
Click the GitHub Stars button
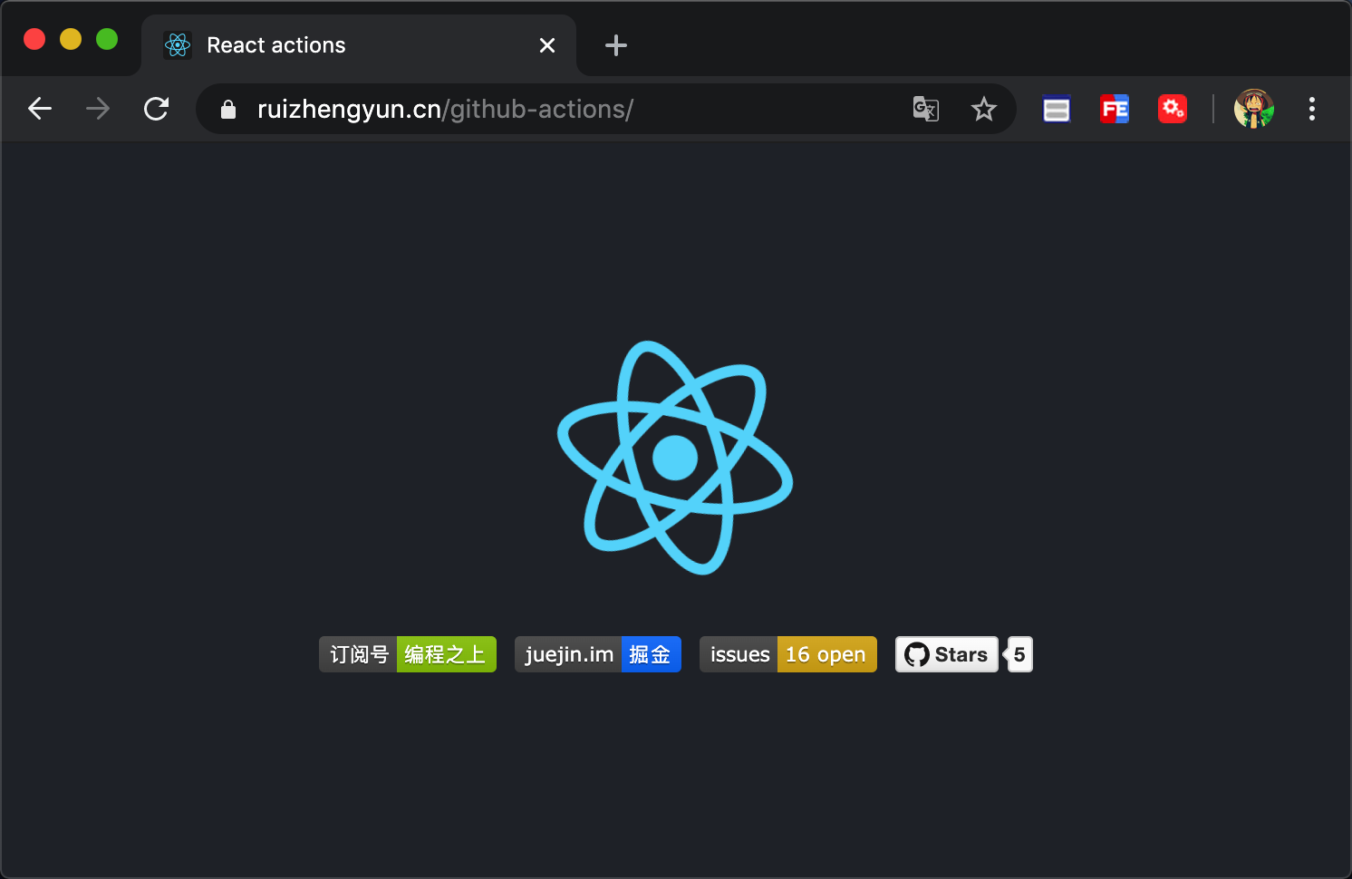tap(947, 654)
